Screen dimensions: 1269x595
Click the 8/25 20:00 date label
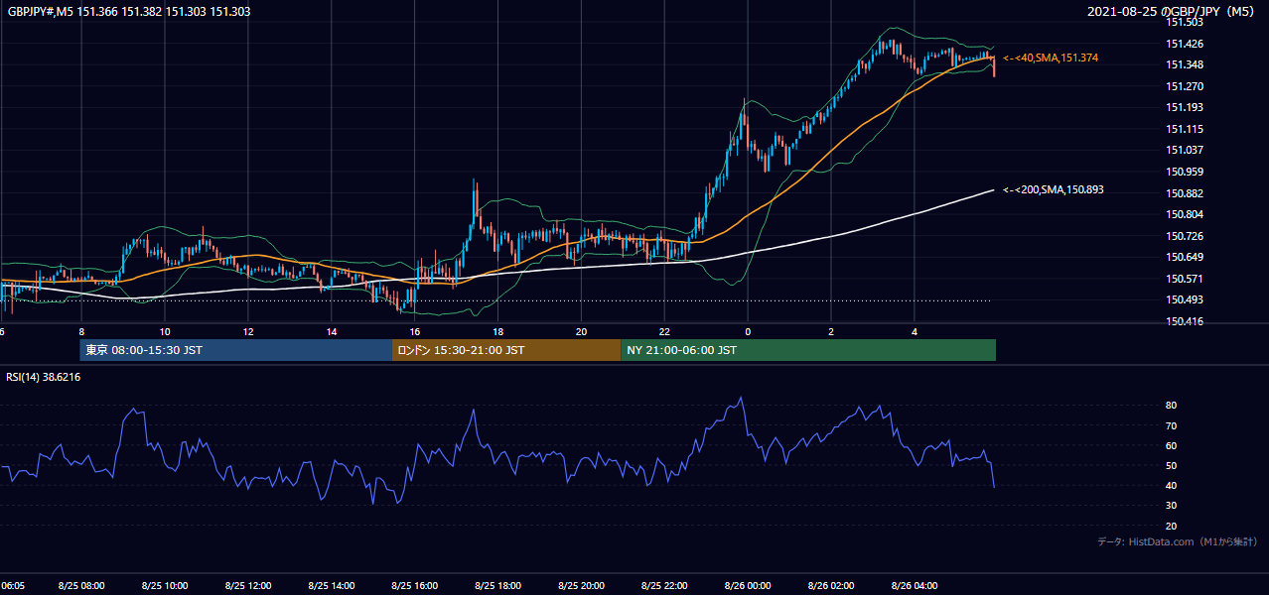581,586
